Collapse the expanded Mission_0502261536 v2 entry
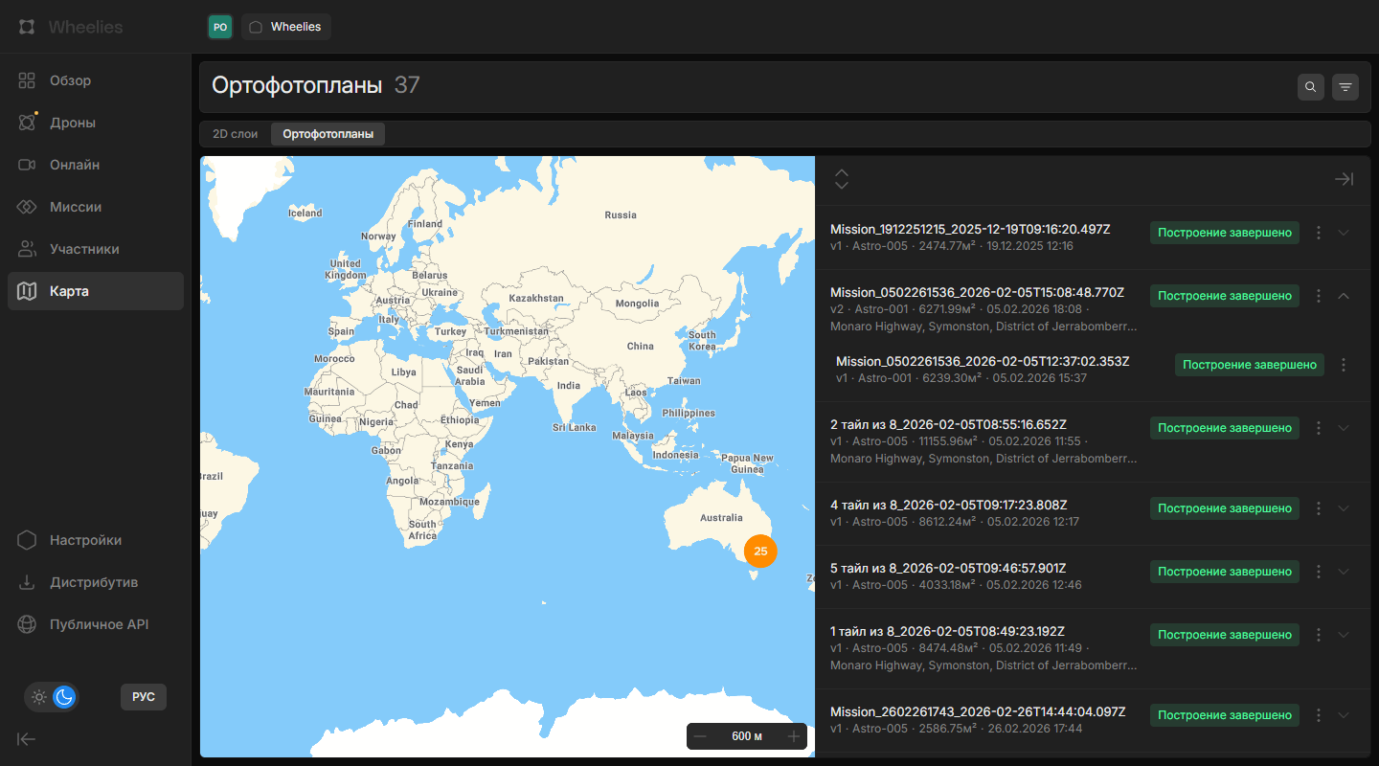Screen dimensions: 1379x766 click(x=1344, y=296)
